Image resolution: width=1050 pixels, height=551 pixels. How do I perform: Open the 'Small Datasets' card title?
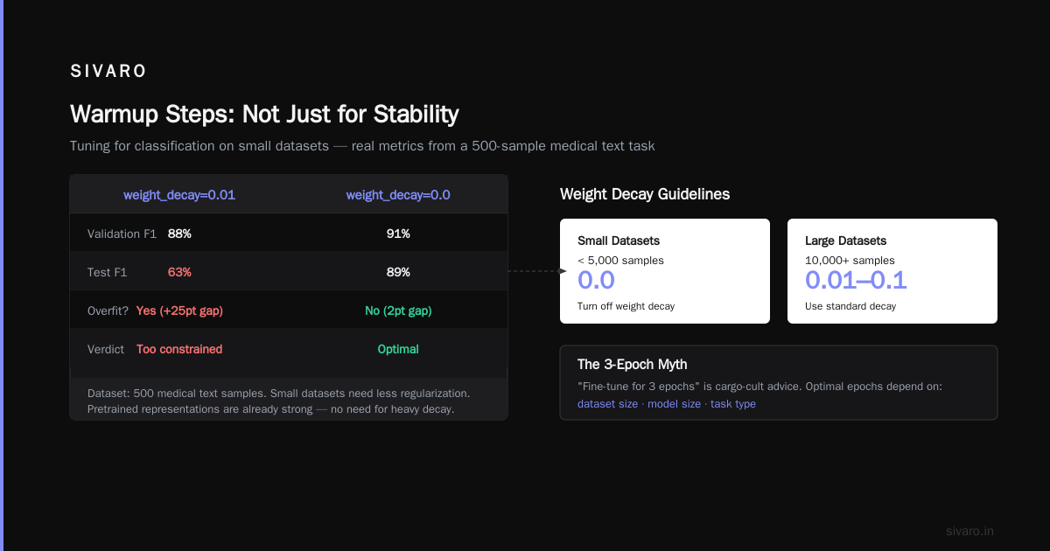(x=619, y=241)
